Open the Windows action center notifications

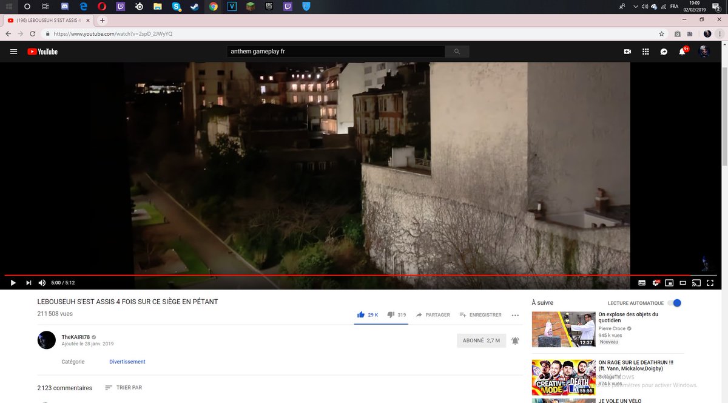717,6
